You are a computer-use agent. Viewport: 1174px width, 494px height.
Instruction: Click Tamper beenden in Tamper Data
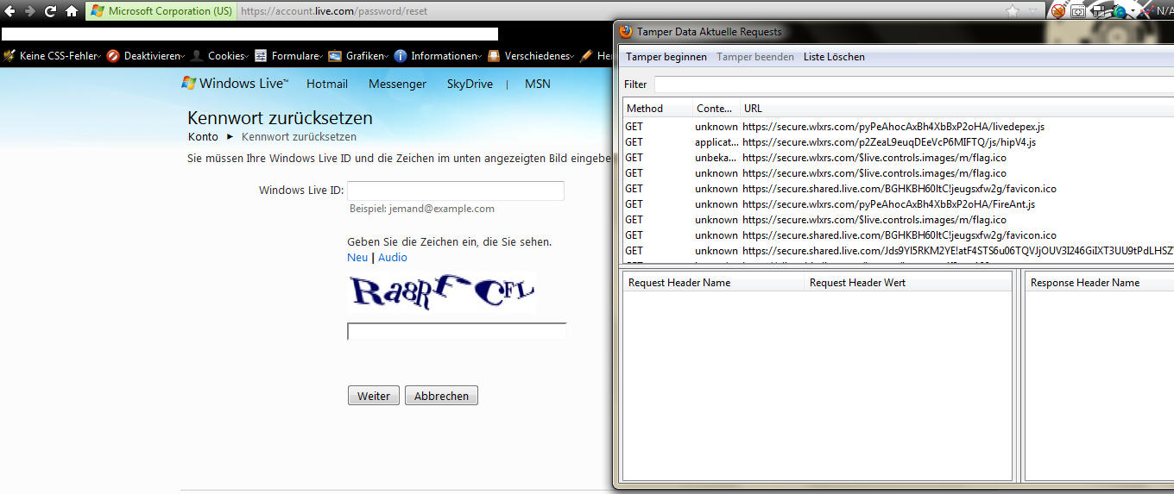(755, 57)
